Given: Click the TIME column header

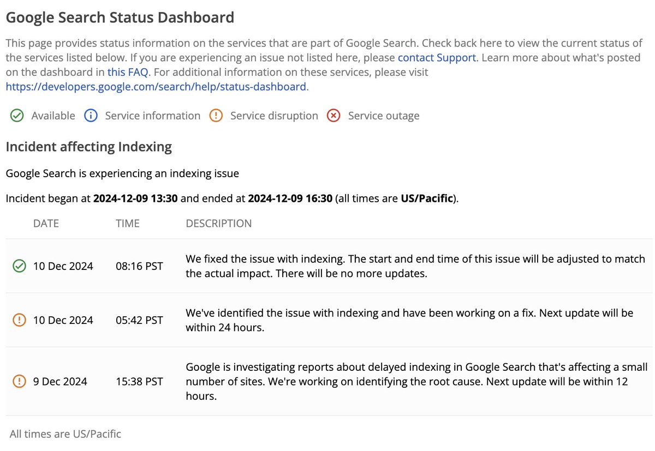Looking at the screenshot, I should [128, 224].
